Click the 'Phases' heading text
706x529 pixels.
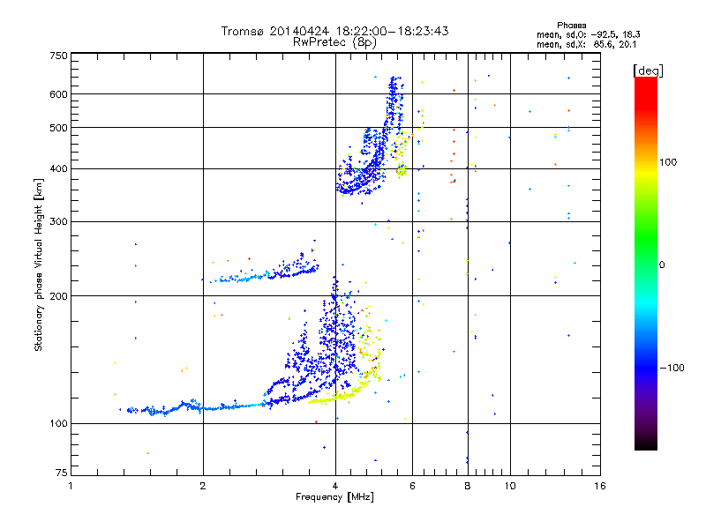pyautogui.click(x=571, y=26)
